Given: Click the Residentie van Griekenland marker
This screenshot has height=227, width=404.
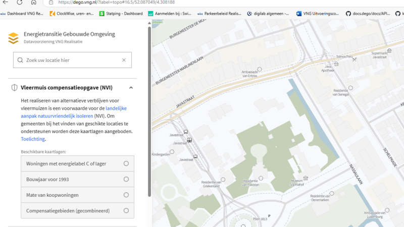Looking at the screenshot, I should pos(223,180).
